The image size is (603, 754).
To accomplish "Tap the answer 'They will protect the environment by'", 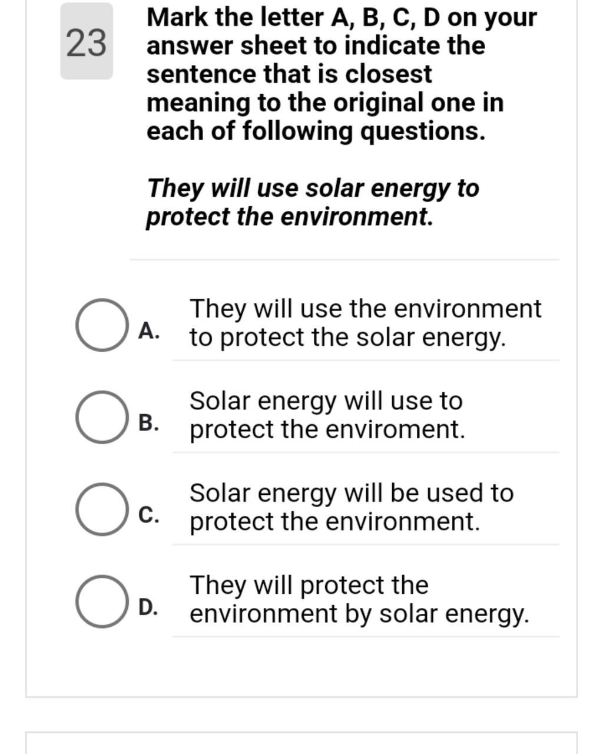I will pos(359,600).
